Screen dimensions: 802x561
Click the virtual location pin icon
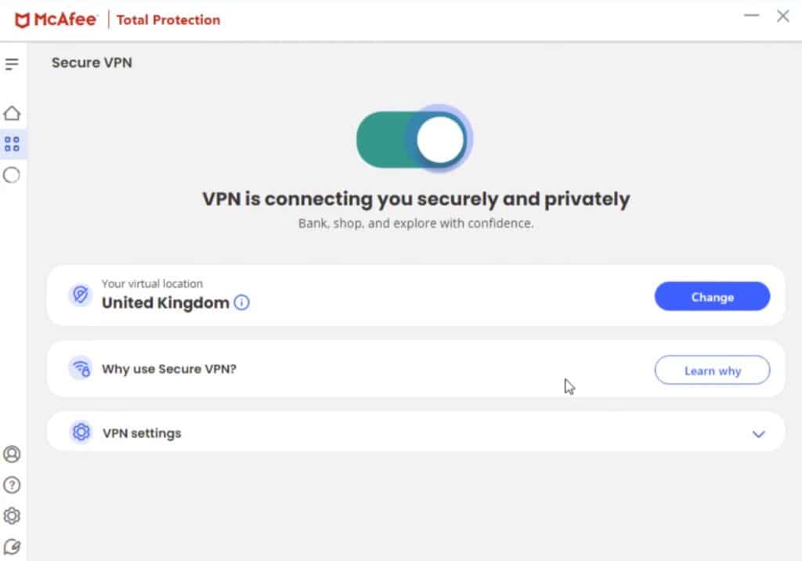tap(80, 295)
